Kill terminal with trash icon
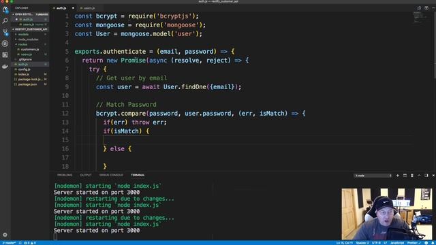The width and height of the screenshot is (436, 245). coord(412,176)
